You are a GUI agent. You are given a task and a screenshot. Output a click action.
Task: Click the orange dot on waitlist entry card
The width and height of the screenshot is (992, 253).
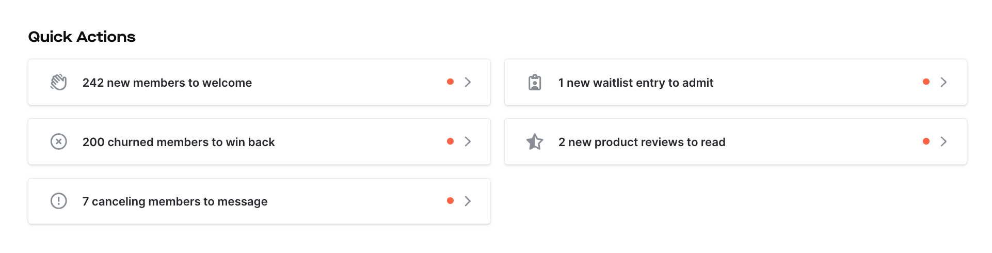(926, 82)
